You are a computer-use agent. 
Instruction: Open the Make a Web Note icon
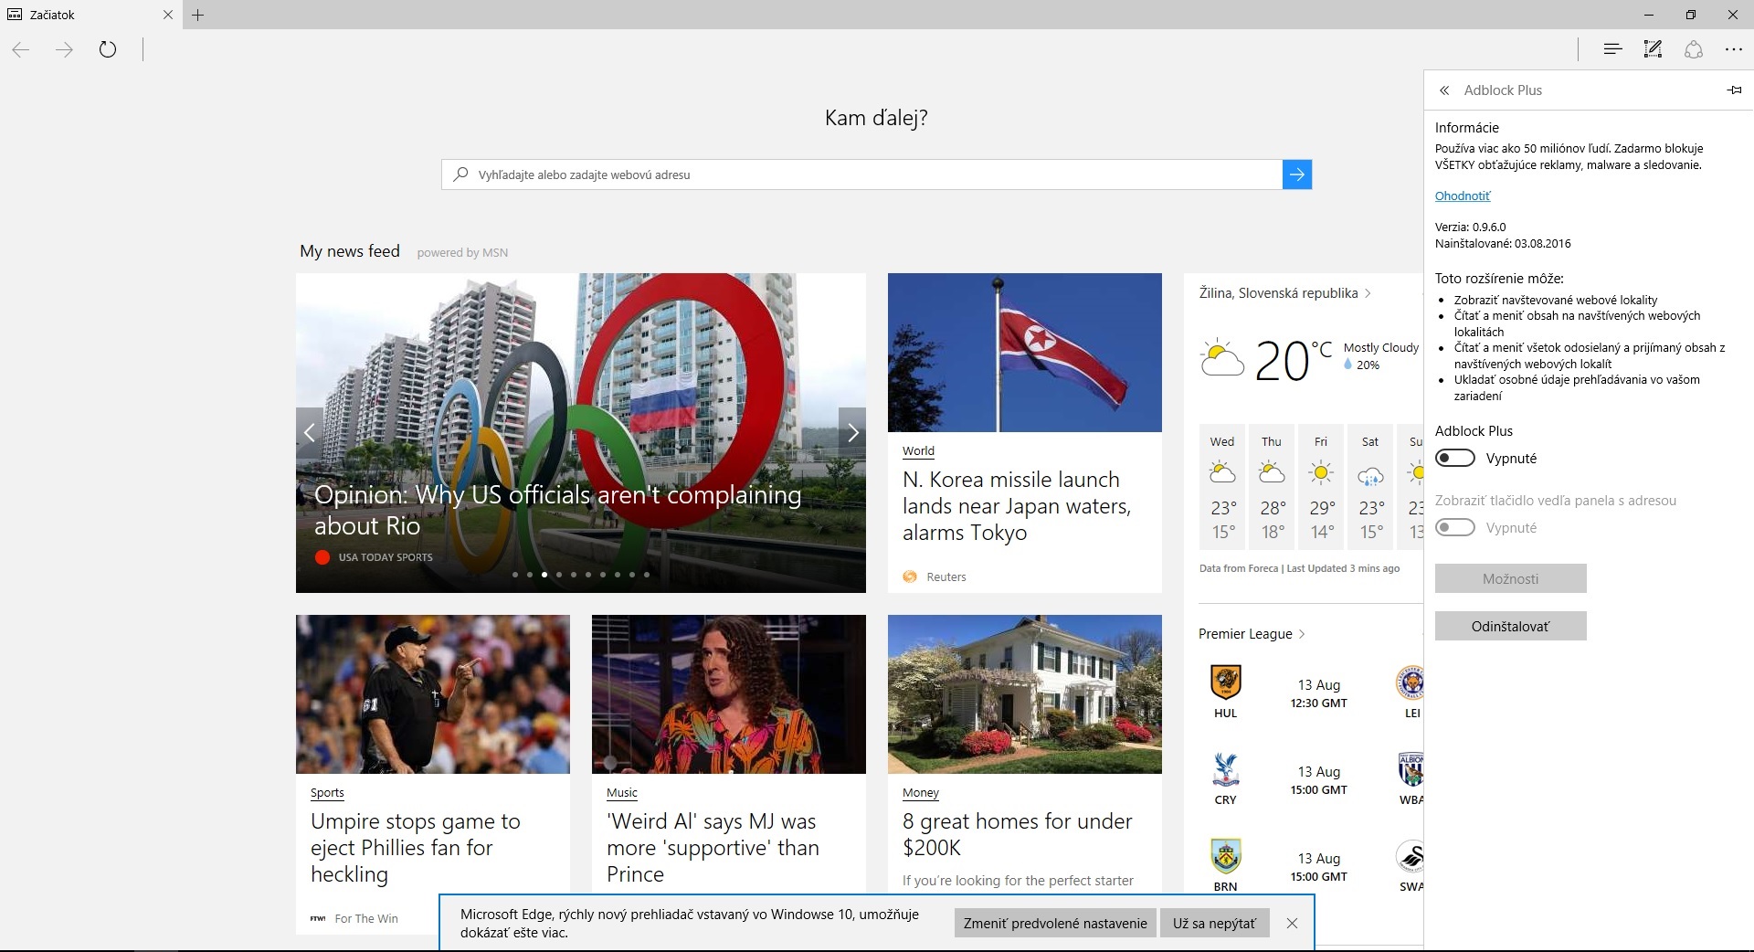click(x=1653, y=49)
